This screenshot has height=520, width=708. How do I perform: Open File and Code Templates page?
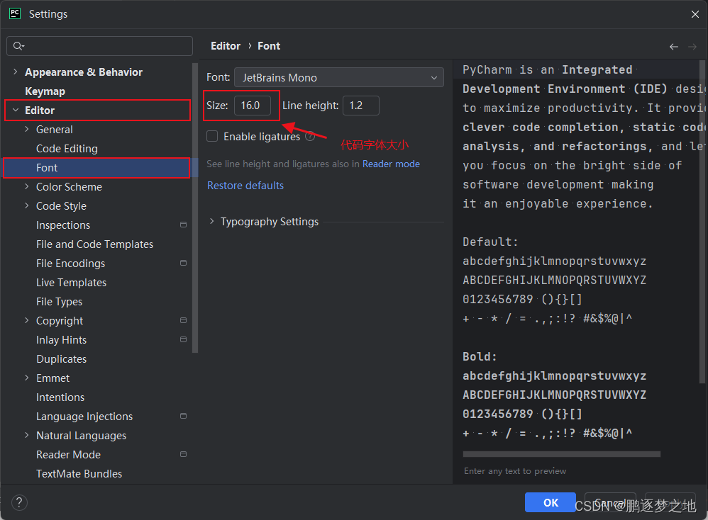point(95,244)
